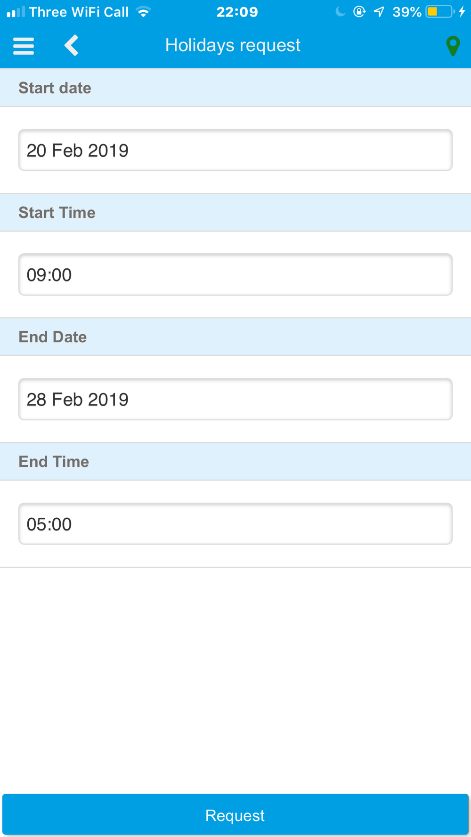Tap the cellular signal bars
Viewport: 471px width, 837px height.
click(x=16, y=12)
